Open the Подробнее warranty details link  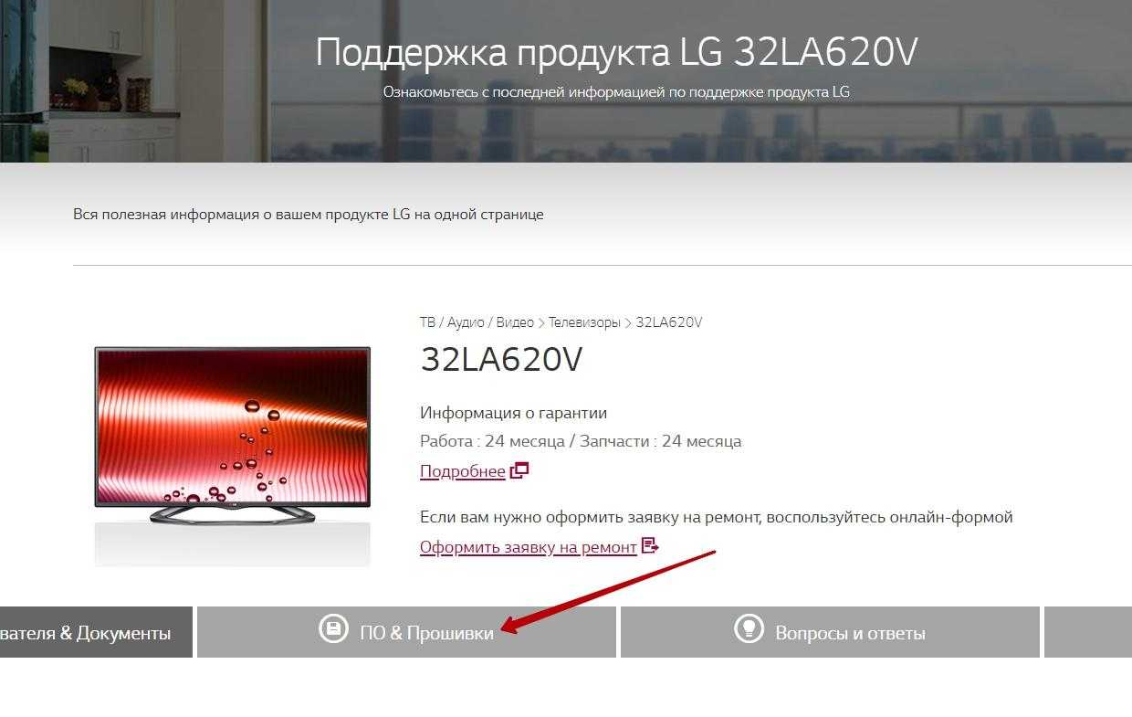pos(463,471)
